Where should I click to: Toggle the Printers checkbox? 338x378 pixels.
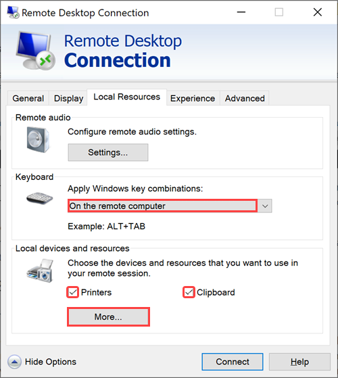73,292
